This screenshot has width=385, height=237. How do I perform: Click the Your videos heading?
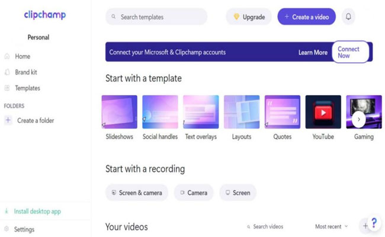click(126, 227)
